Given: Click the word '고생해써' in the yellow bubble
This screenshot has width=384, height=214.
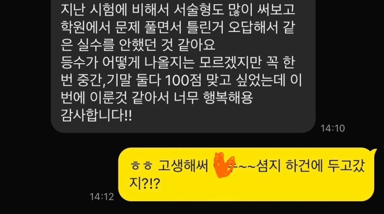Looking at the screenshot, I should 182,165.
